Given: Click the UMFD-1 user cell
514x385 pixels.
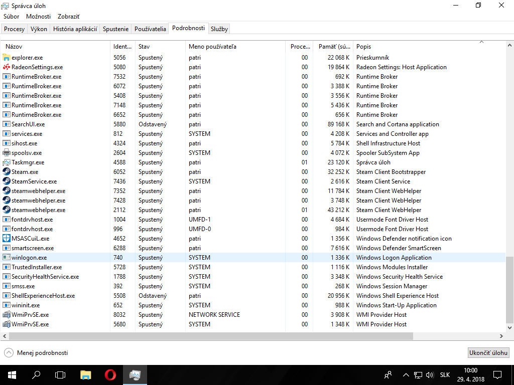Looking at the screenshot, I should click(200, 220).
